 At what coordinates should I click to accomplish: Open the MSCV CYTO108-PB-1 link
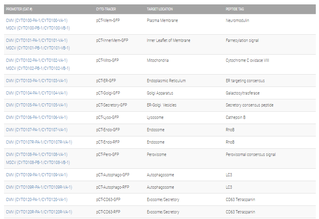tap(38, 162)
